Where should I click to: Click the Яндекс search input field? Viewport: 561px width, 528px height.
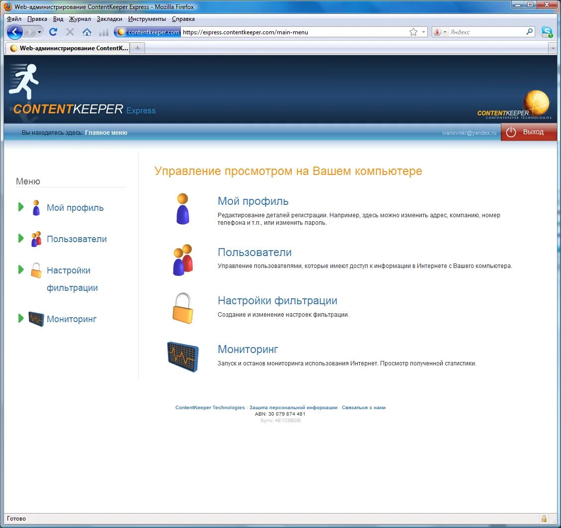coord(486,32)
